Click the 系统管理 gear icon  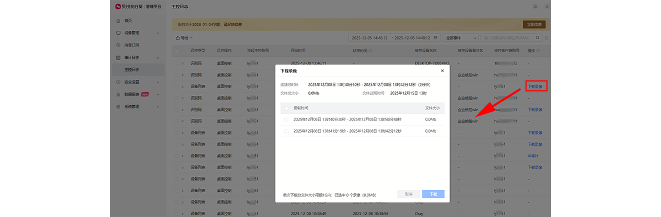(x=118, y=106)
